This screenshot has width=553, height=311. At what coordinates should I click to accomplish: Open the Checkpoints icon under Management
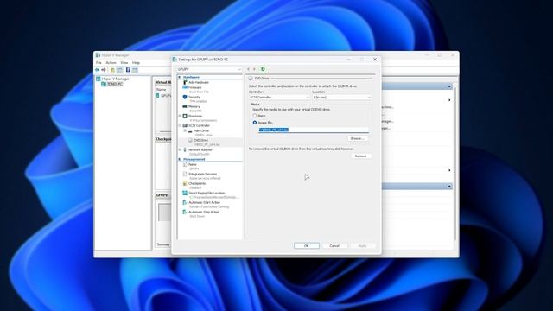[x=185, y=183]
